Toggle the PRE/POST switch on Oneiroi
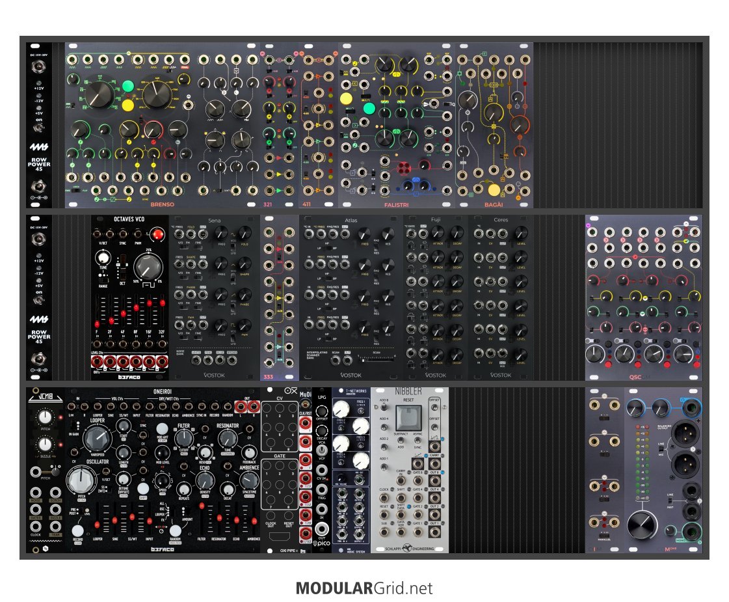 click(81, 511)
